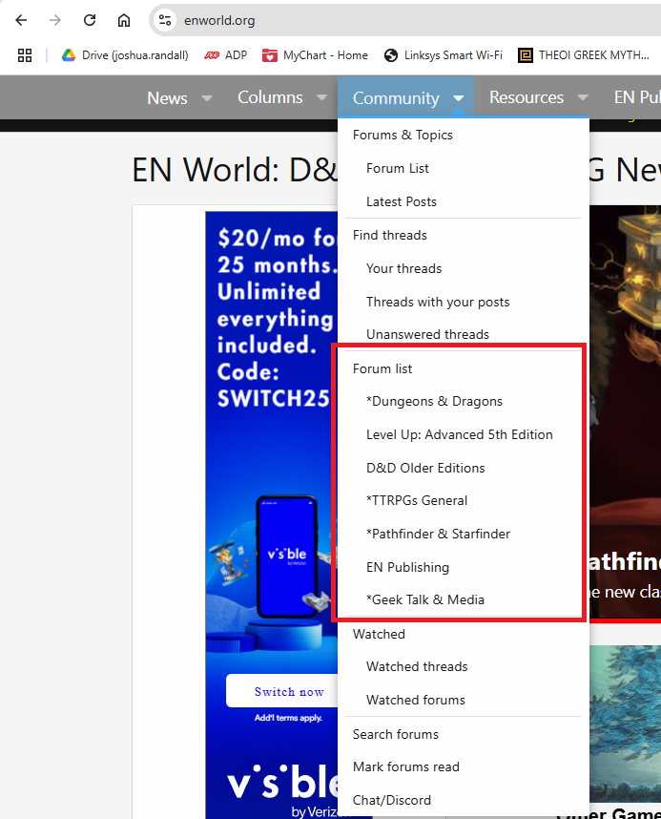Open the ADP bookmark

pos(225,54)
